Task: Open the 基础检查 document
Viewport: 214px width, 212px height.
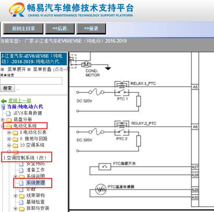Action: click(36, 202)
